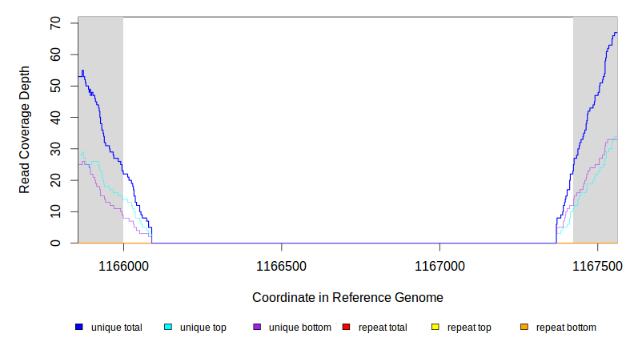This screenshot has height=346, width=634.
Task: Click the 1166500 x-axis tick label
Action: tap(281, 265)
